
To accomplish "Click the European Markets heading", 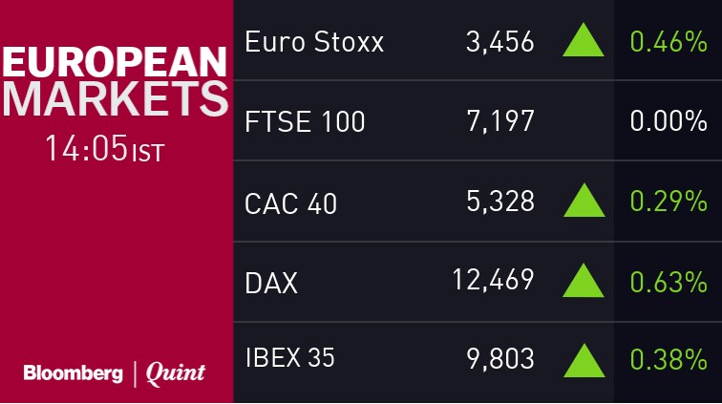I will click(115, 82).
